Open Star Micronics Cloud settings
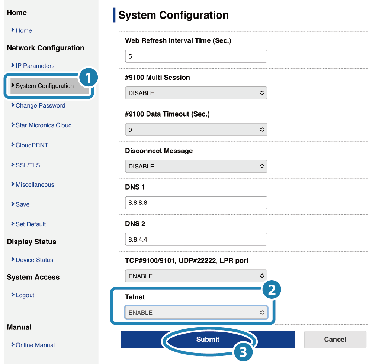Image resolution: width=372 pixels, height=364 pixels. [x=43, y=125]
